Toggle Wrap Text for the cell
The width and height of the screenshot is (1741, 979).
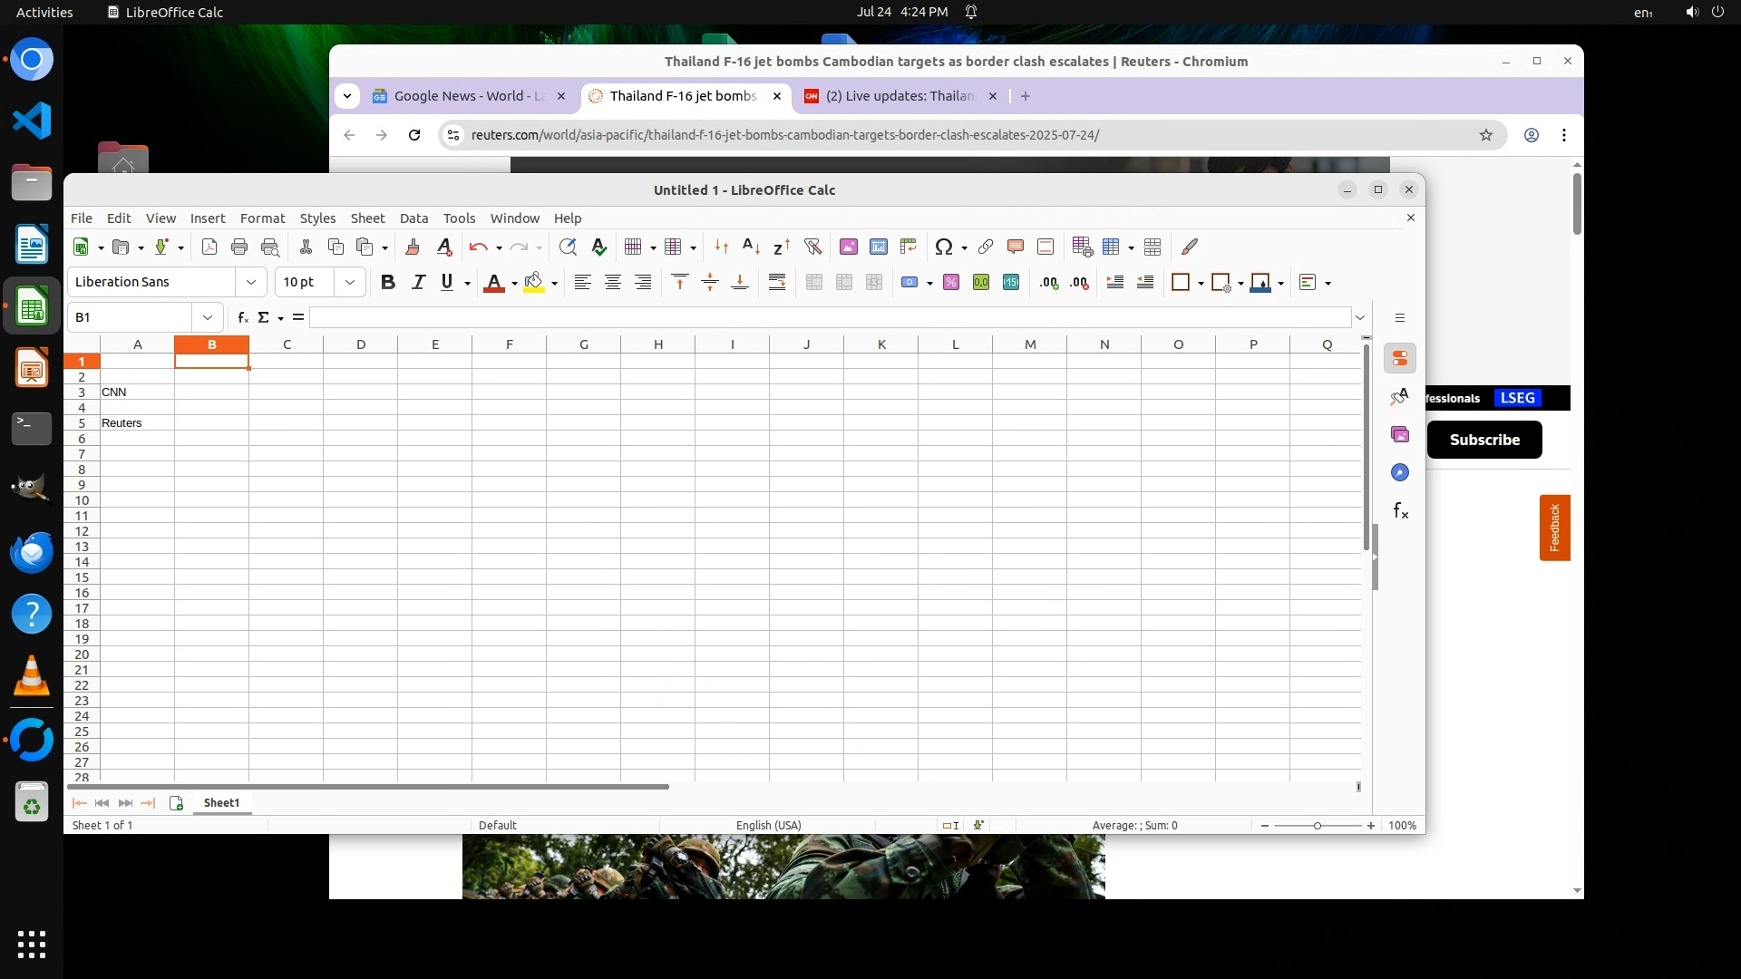777,283
